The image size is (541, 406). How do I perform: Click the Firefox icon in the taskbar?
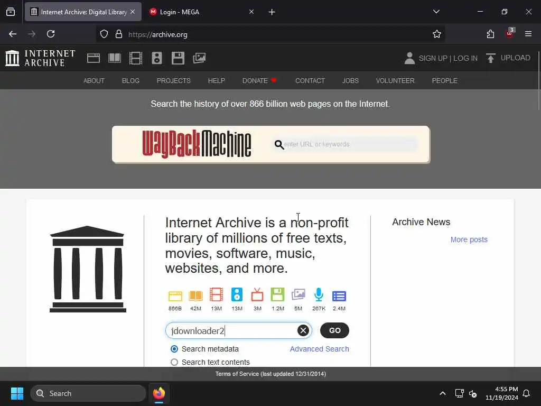point(159,393)
